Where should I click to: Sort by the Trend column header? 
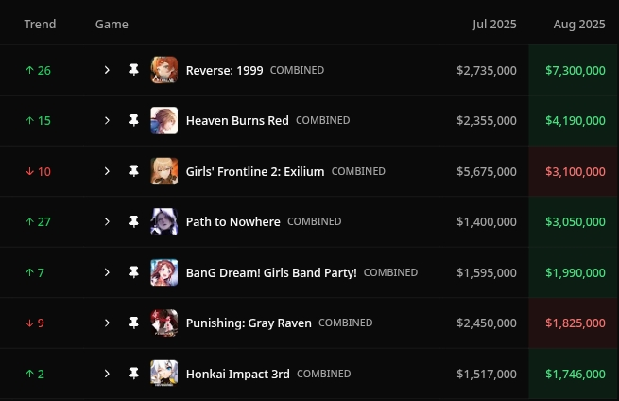click(40, 24)
